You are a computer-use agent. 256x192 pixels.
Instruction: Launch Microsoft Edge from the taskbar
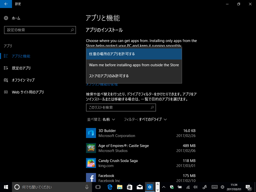(x=109, y=187)
